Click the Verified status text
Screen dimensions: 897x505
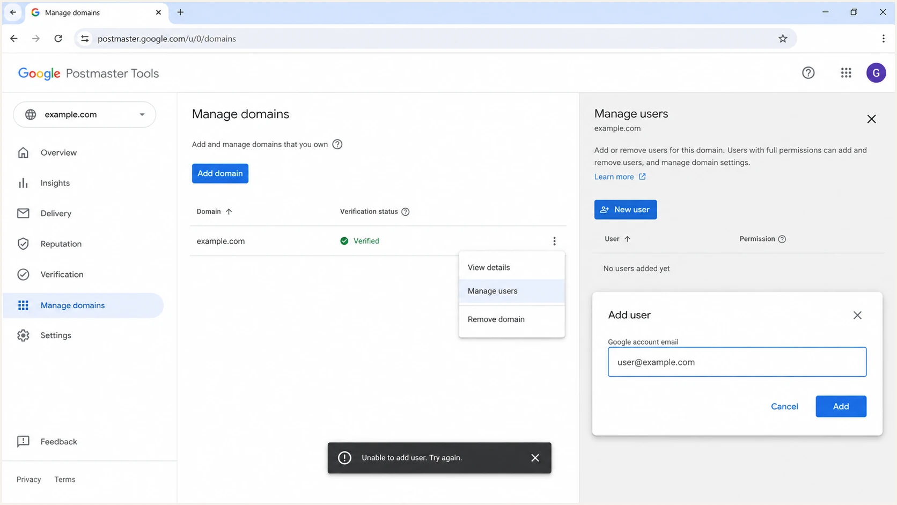pyautogui.click(x=366, y=241)
